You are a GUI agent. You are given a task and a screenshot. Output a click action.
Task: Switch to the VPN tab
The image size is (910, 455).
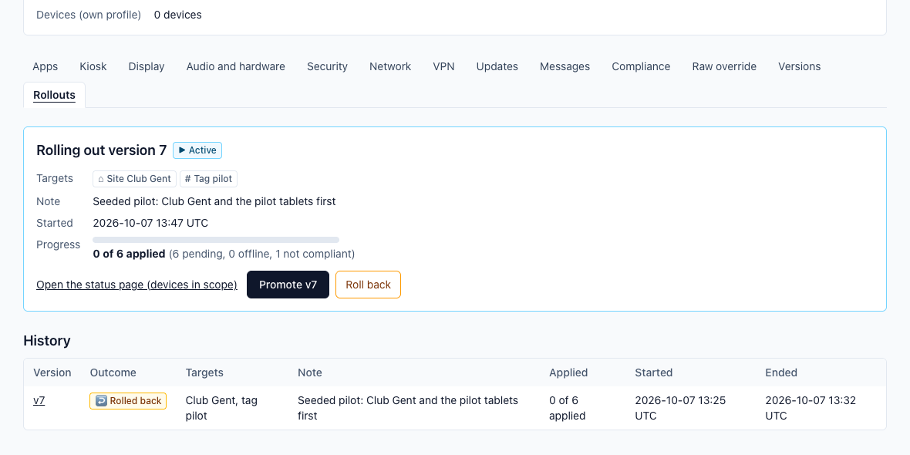[x=443, y=66]
